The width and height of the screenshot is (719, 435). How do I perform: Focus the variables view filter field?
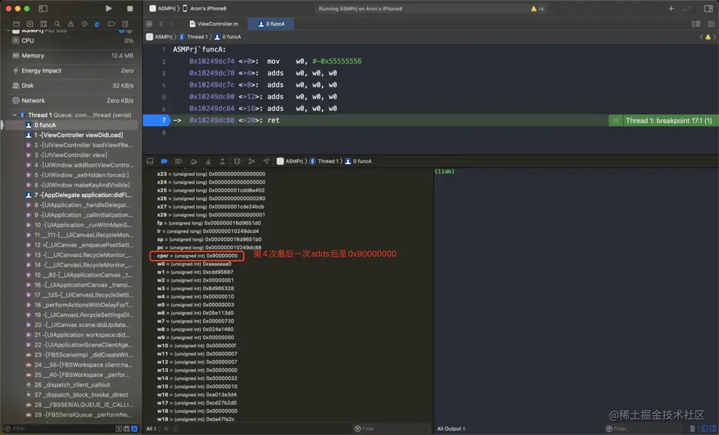click(391, 428)
